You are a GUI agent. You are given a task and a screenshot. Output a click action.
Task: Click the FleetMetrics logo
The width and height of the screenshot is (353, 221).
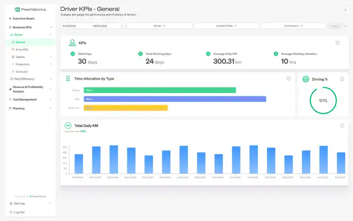click(x=30, y=10)
